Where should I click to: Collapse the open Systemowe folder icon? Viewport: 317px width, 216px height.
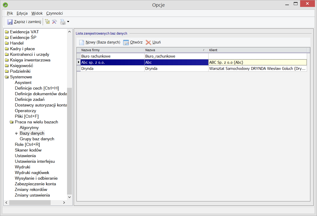coord(7,77)
